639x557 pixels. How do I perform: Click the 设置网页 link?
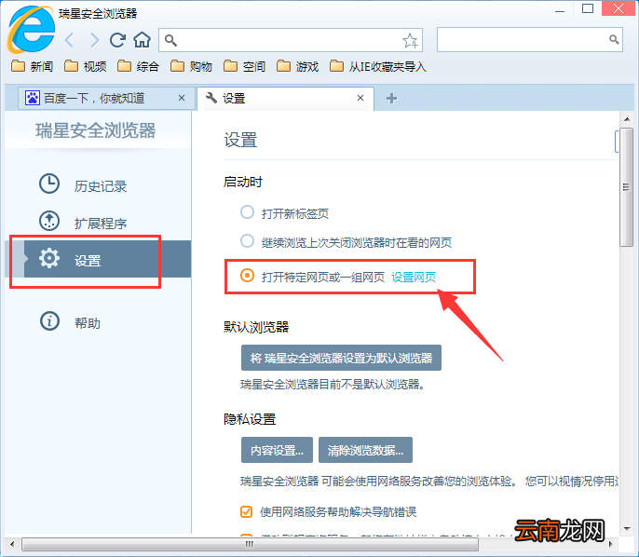(x=414, y=277)
